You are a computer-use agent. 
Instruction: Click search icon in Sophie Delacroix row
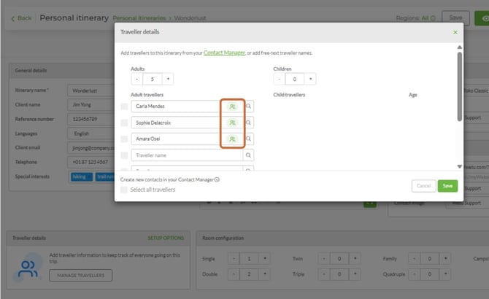pyautogui.click(x=249, y=123)
